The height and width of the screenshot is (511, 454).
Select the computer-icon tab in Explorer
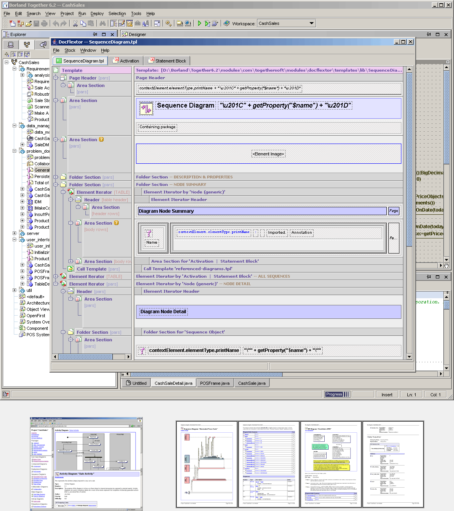coord(11,45)
